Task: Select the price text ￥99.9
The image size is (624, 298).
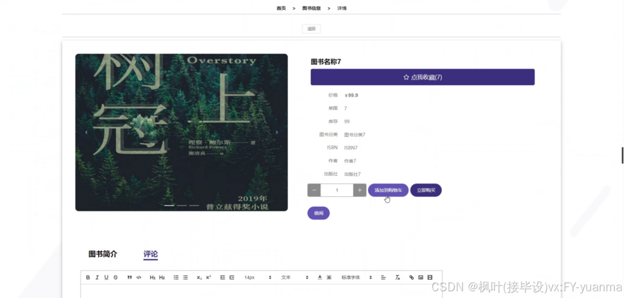Action: (x=351, y=95)
